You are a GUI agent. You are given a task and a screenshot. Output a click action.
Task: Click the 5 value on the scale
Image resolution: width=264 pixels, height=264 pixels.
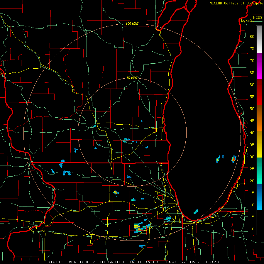pos(253,217)
